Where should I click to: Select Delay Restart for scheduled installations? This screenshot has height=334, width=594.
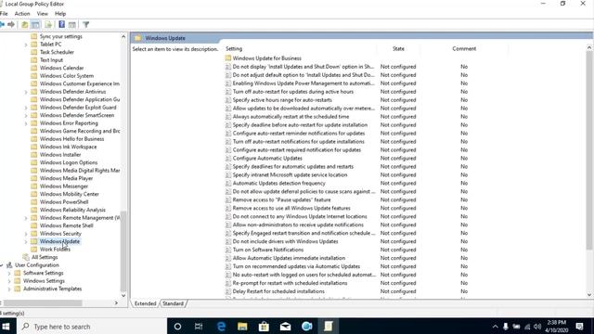tap(278, 291)
